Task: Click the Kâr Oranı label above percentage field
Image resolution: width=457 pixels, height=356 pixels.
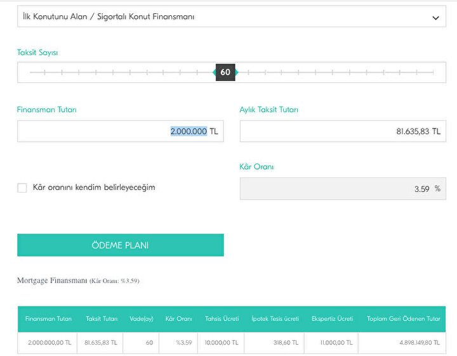Action: [x=256, y=167]
